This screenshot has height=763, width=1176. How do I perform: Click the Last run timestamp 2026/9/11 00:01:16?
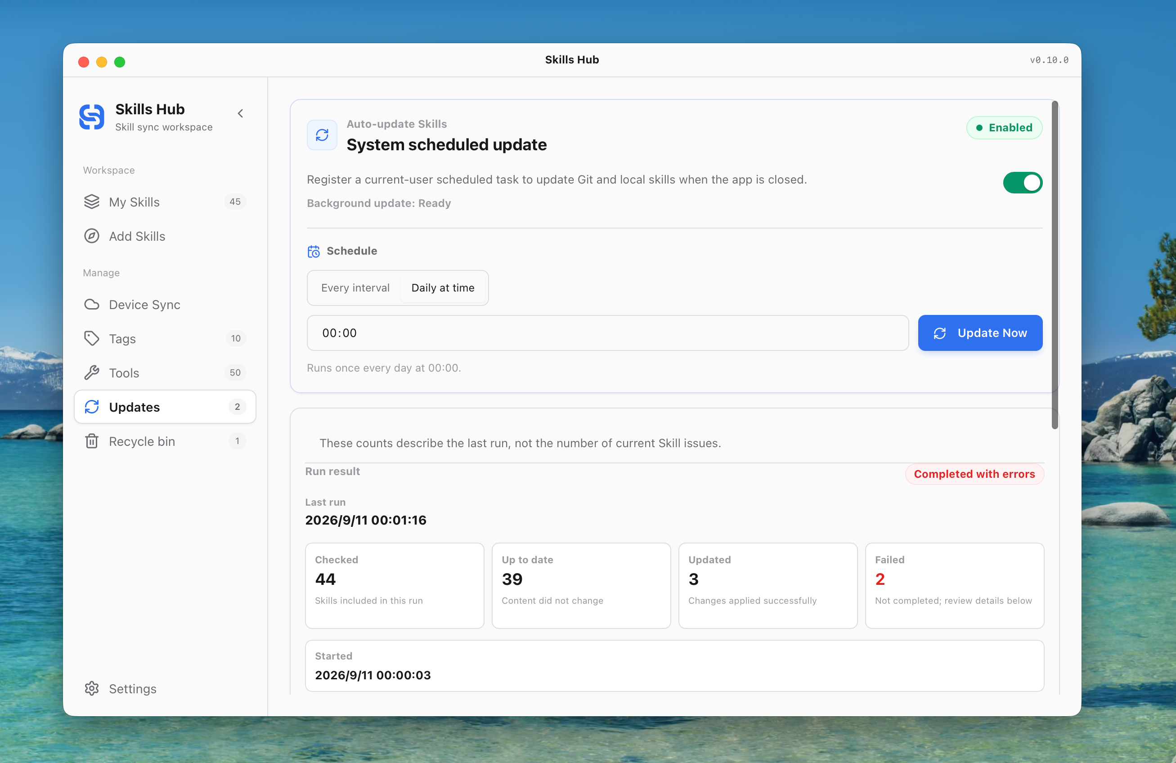366,520
